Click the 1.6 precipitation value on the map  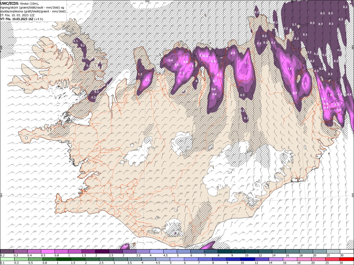[290, 69]
